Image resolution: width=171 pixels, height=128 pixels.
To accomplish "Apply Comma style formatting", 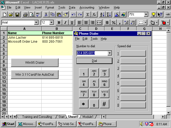I will 120,22.
